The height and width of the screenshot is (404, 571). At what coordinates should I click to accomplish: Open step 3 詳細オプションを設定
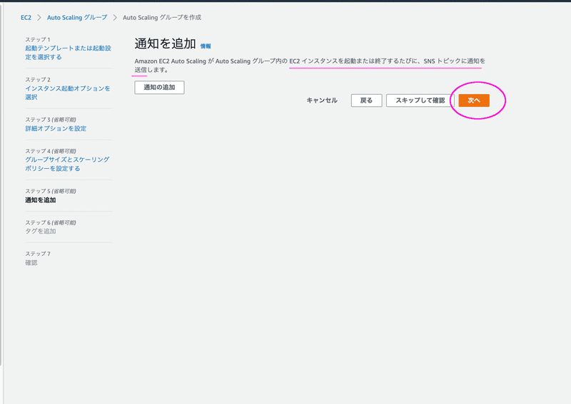[56, 128]
